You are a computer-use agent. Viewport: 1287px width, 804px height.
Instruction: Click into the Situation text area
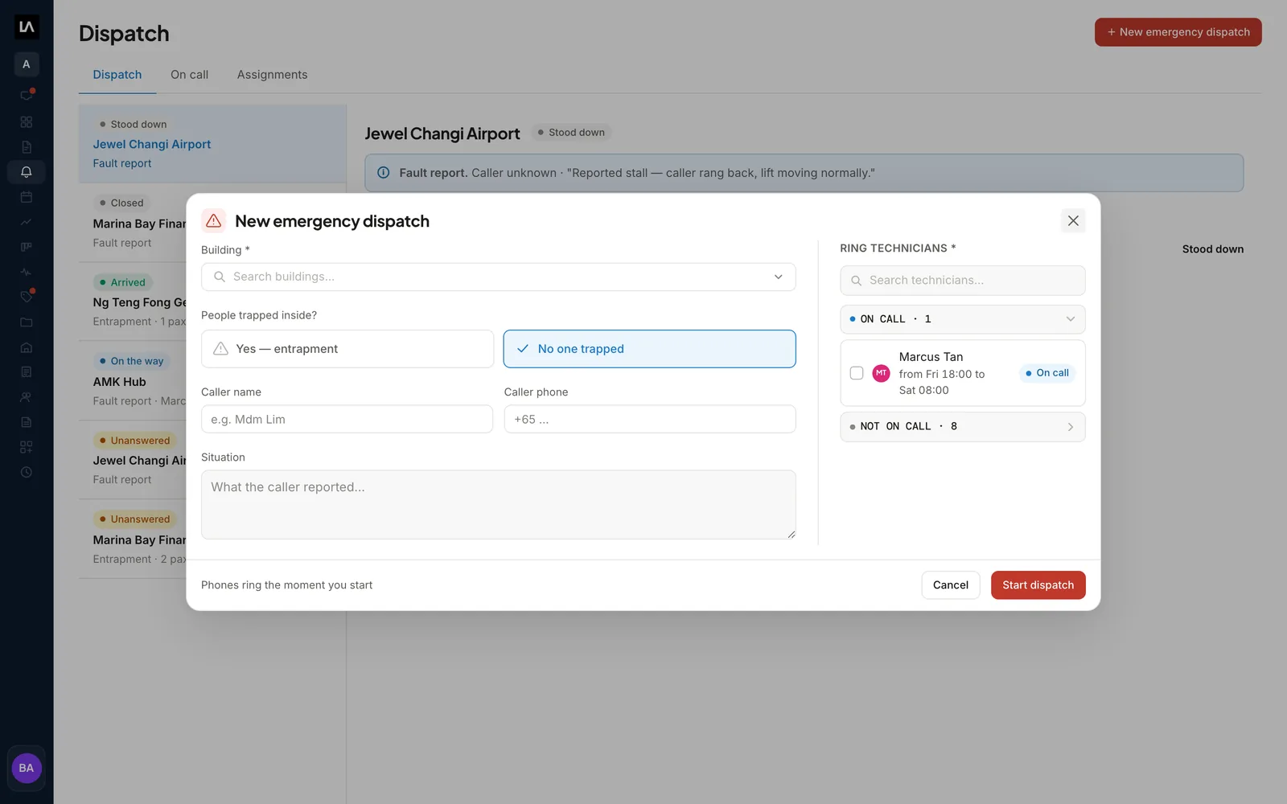point(499,505)
